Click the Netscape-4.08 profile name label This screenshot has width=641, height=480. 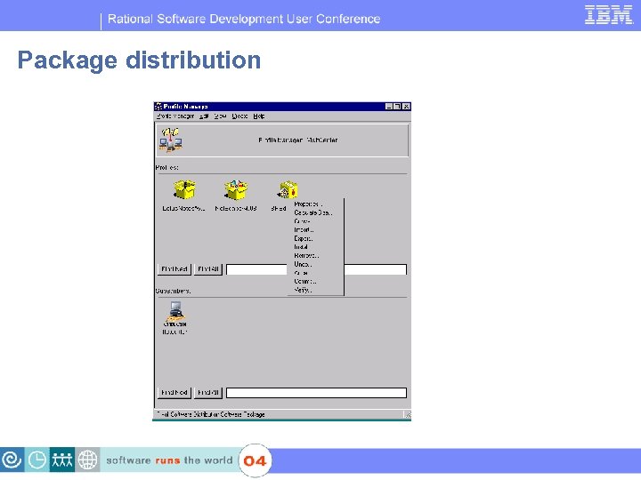point(236,209)
